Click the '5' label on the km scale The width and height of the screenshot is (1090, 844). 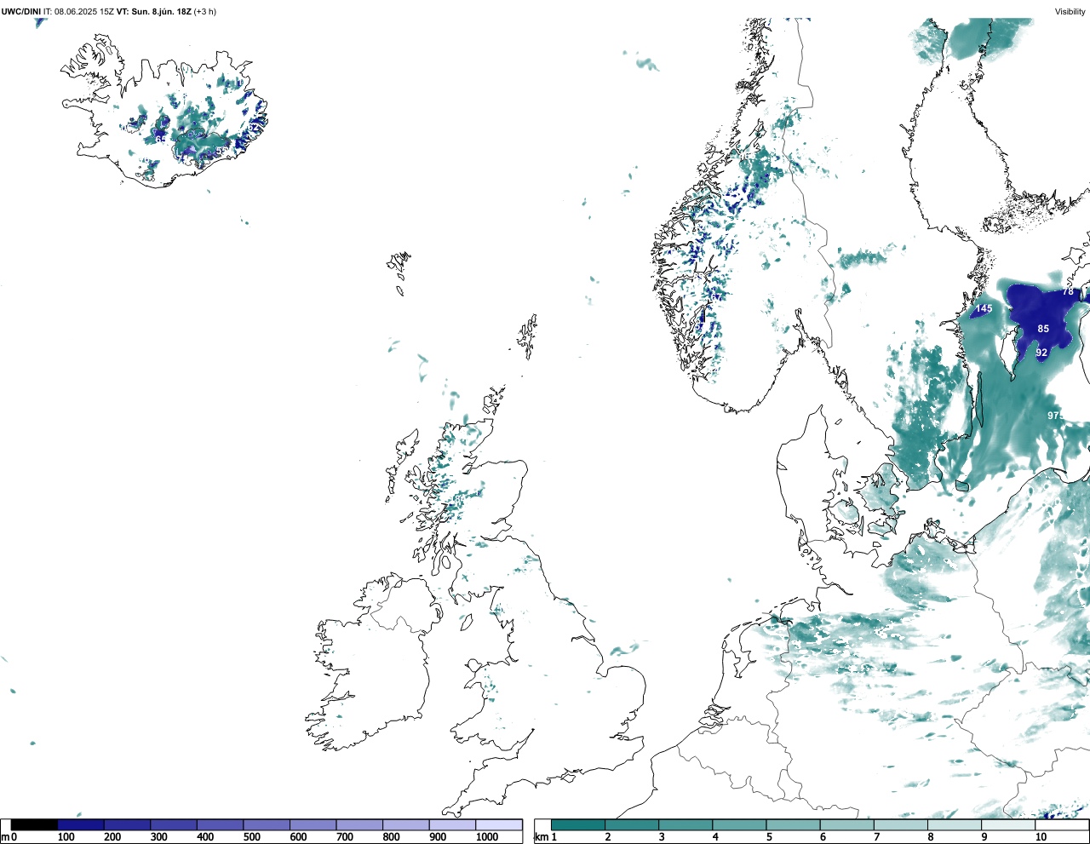pos(769,837)
